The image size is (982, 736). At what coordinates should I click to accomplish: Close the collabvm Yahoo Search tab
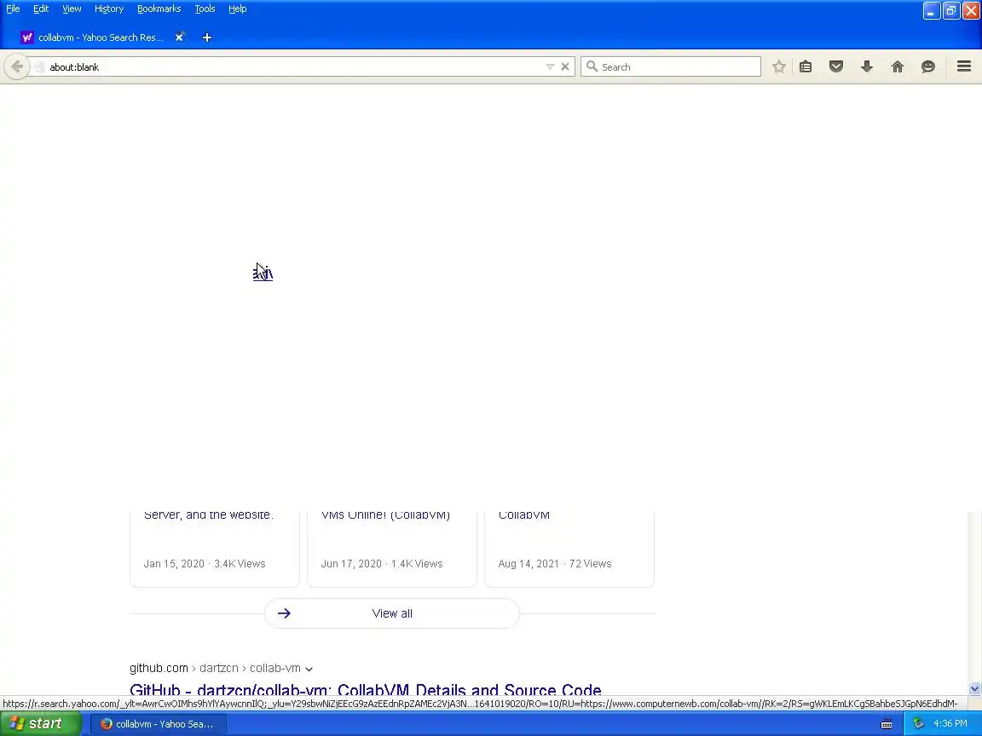tap(179, 37)
